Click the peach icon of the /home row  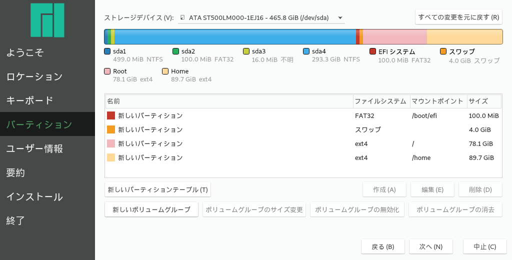point(111,158)
